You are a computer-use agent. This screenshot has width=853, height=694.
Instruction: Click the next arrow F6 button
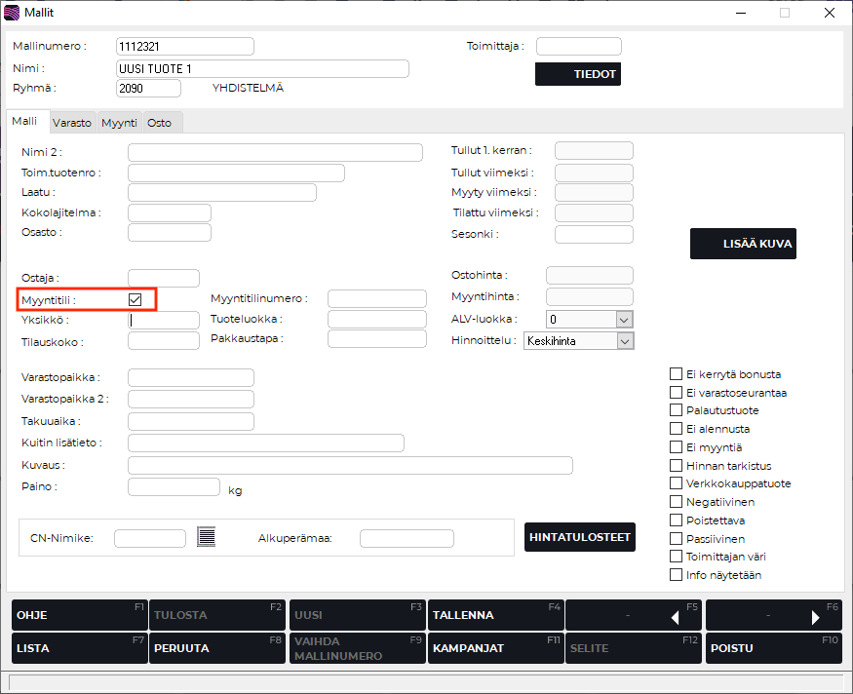coord(773,616)
